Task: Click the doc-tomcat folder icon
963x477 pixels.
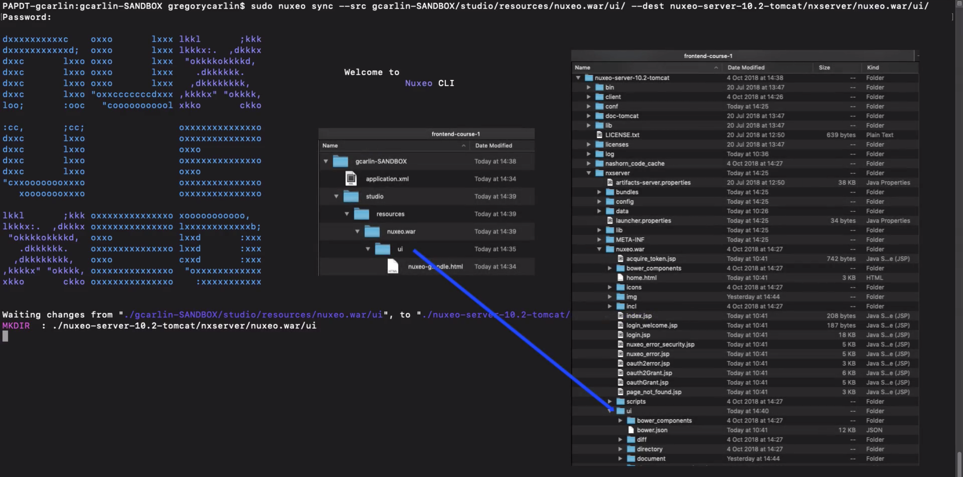Action: click(x=599, y=116)
